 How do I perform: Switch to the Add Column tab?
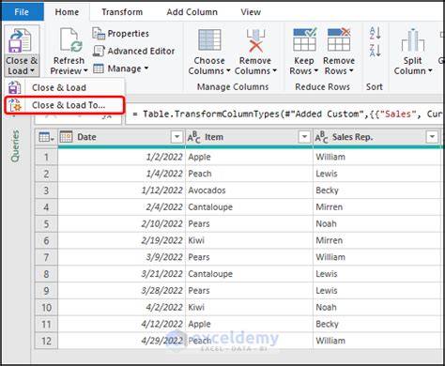tap(192, 12)
